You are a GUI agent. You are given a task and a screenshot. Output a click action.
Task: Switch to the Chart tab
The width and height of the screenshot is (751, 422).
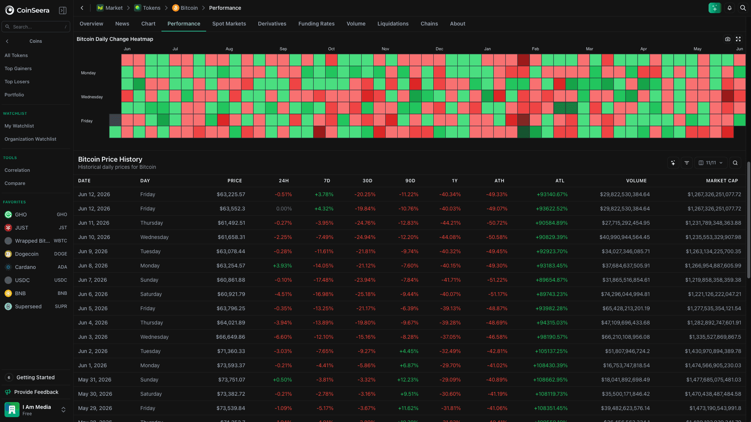[x=148, y=24]
